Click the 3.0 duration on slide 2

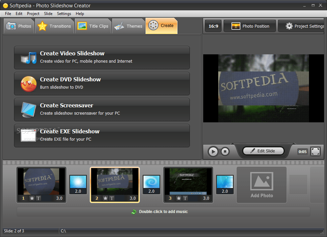(x=133, y=198)
